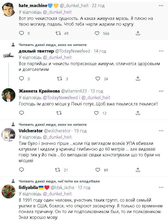The image size is (168, 223).
Task: Open Volcherator's wolf avatar
Action: coord(8,135)
